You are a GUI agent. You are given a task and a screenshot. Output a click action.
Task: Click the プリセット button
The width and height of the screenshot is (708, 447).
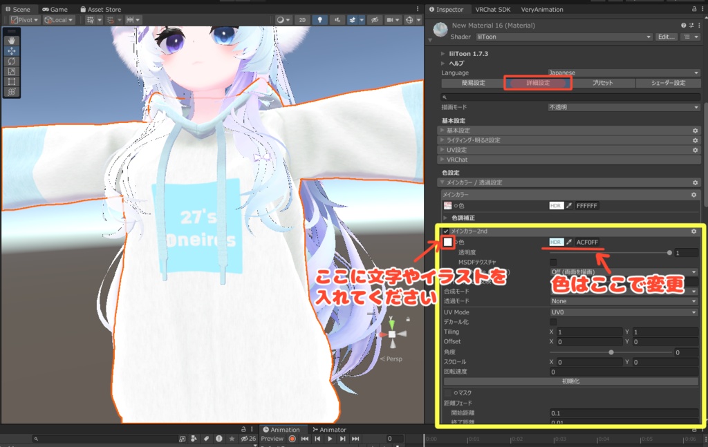click(x=603, y=83)
